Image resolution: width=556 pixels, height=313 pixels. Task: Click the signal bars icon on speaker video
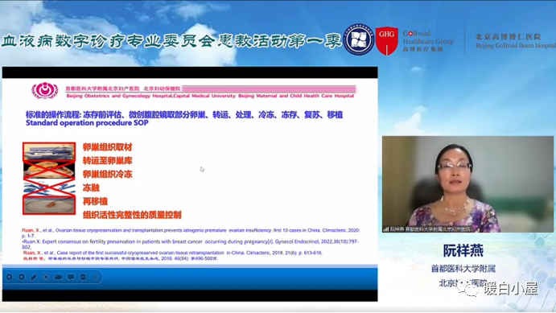coord(385,229)
